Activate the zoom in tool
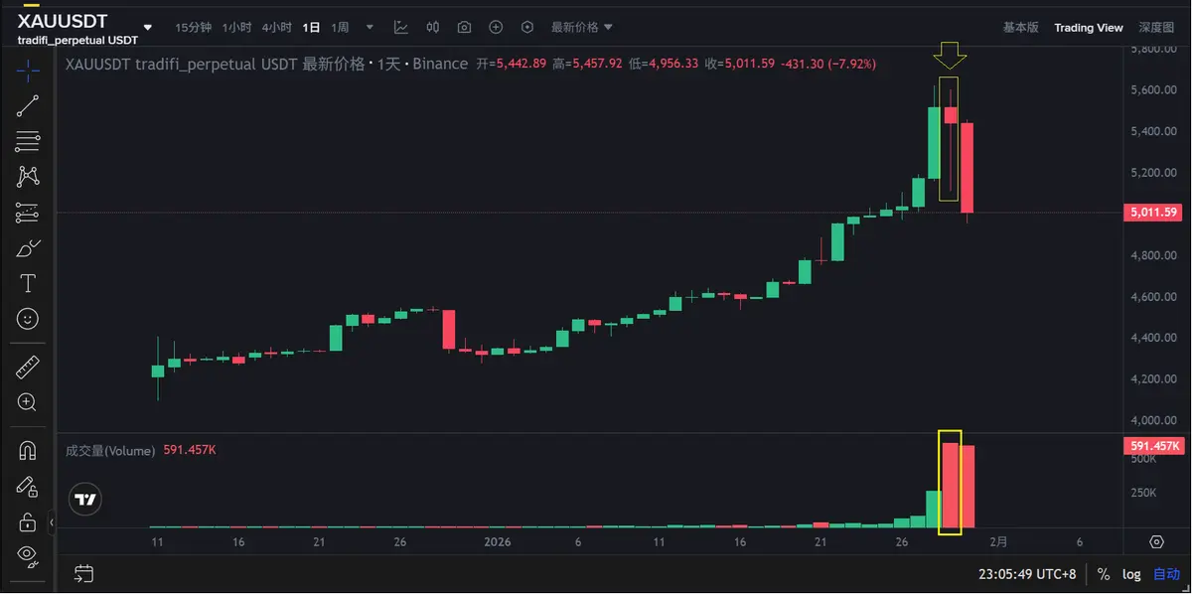 (28, 402)
